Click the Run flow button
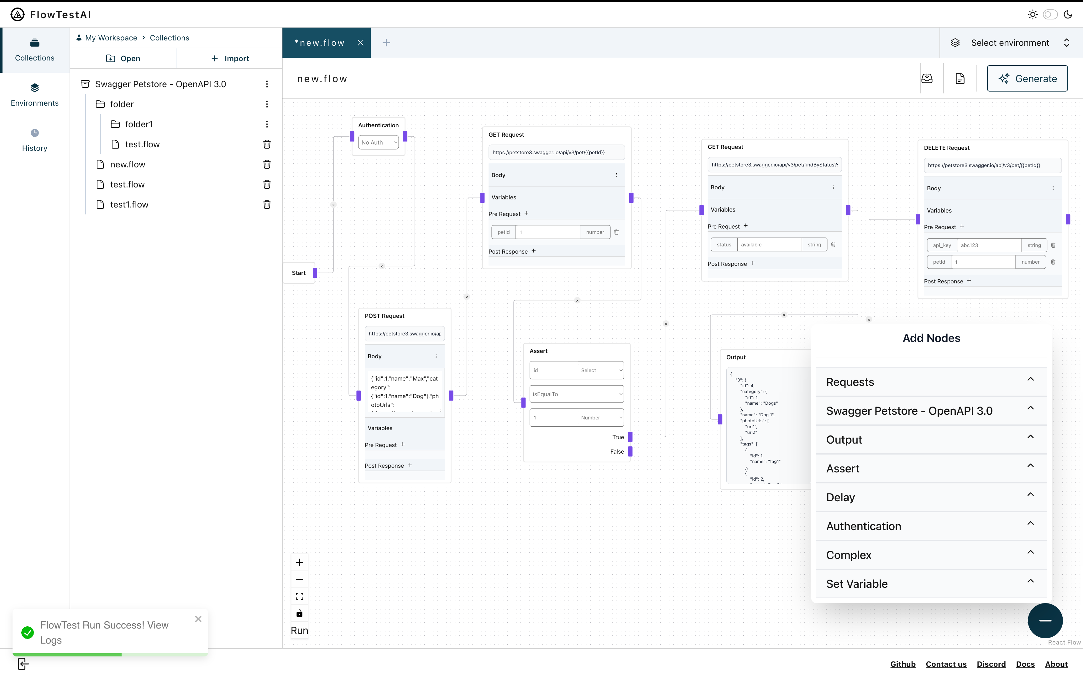Viewport: 1083px width, 679px height. [299, 630]
